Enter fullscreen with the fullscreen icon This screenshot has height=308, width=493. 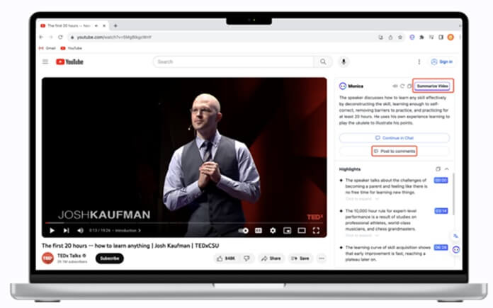(316, 231)
